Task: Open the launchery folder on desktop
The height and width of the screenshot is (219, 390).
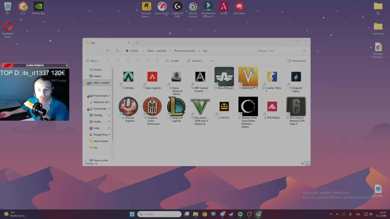Action: (378, 29)
